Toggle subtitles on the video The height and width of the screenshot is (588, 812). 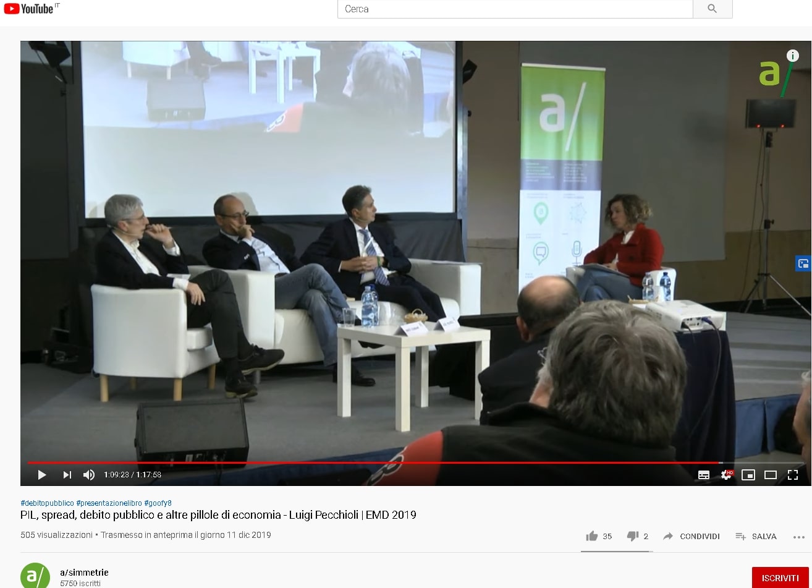coord(704,475)
